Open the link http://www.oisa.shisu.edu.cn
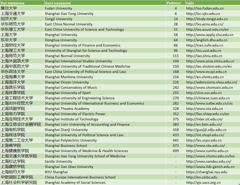The width and height of the screenshot is (240, 185). point(210,61)
